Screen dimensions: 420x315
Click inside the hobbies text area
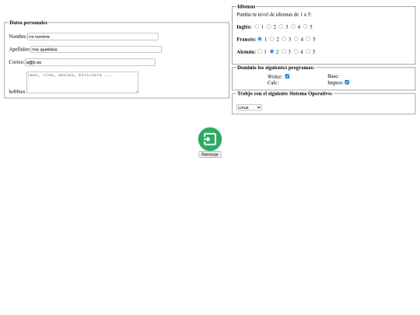pos(82,82)
